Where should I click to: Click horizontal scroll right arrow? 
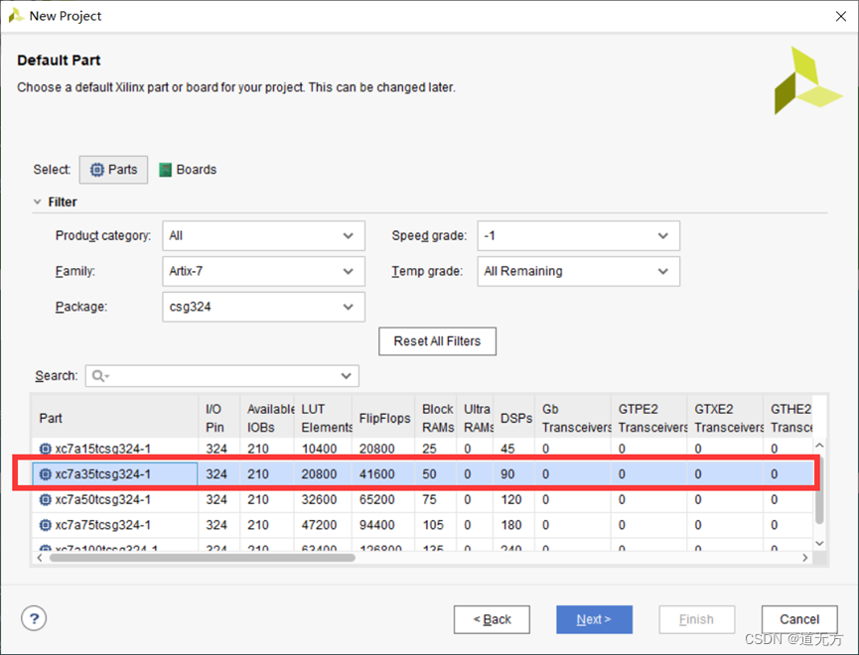pos(804,558)
